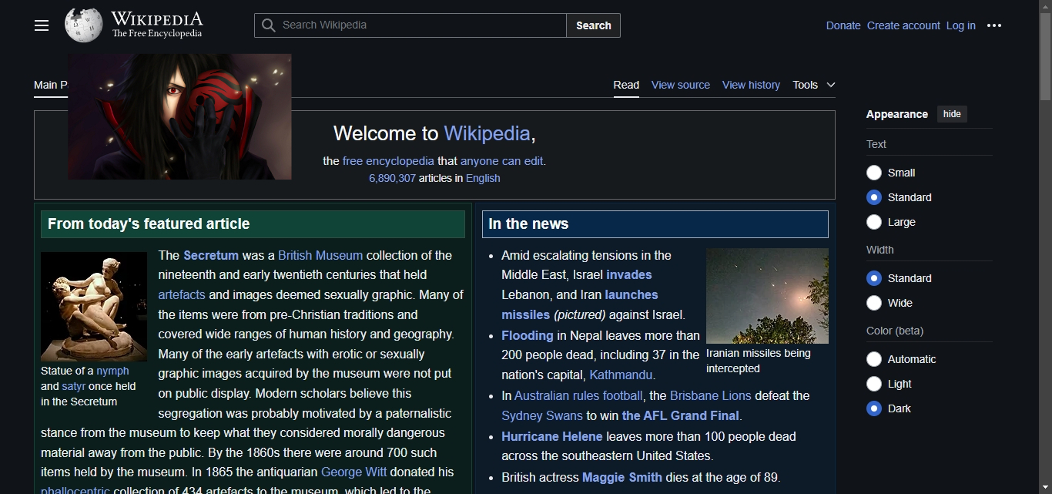Click the satyr link in caption
The width and height of the screenshot is (1052, 494).
pos(74,386)
